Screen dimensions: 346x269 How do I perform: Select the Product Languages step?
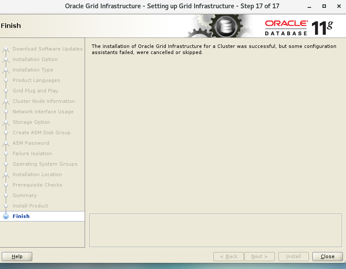point(36,80)
